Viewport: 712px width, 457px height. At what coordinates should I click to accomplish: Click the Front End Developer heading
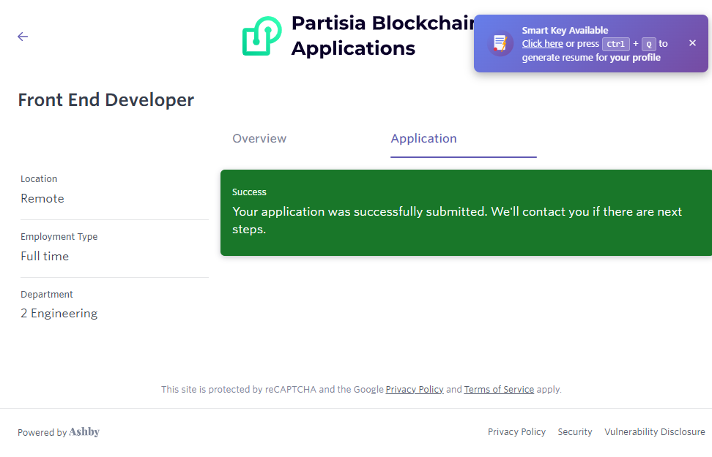pos(106,100)
